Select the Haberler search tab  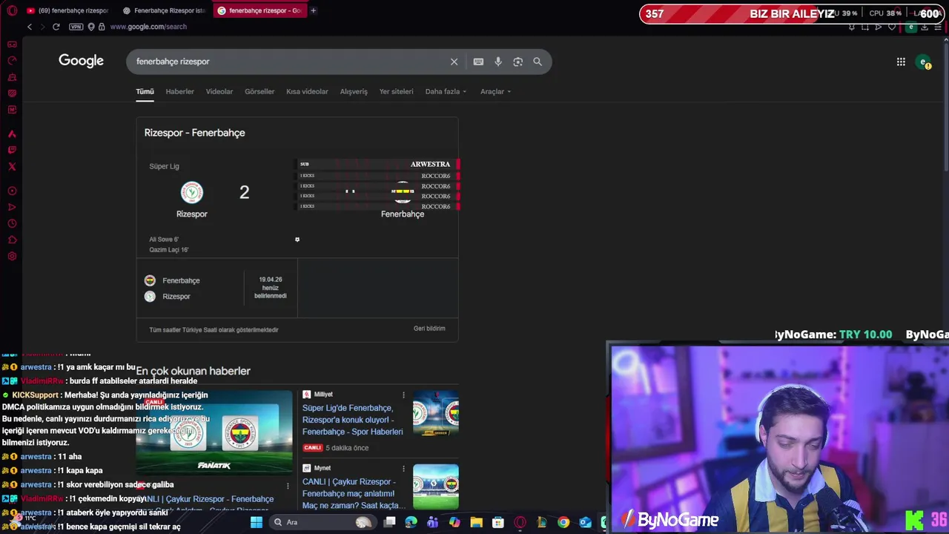click(x=179, y=91)
